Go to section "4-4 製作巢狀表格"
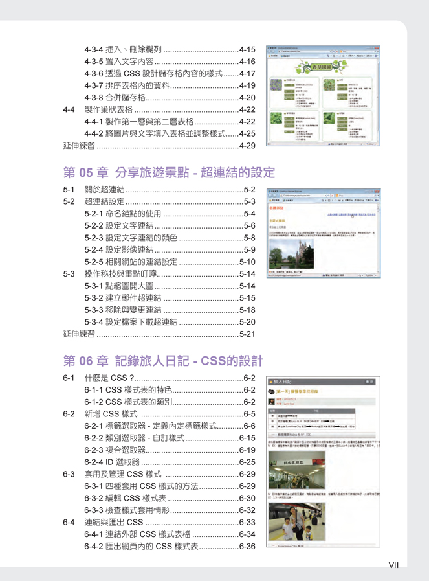The width and height of the screenshot is (429, 581). [159, 109]
